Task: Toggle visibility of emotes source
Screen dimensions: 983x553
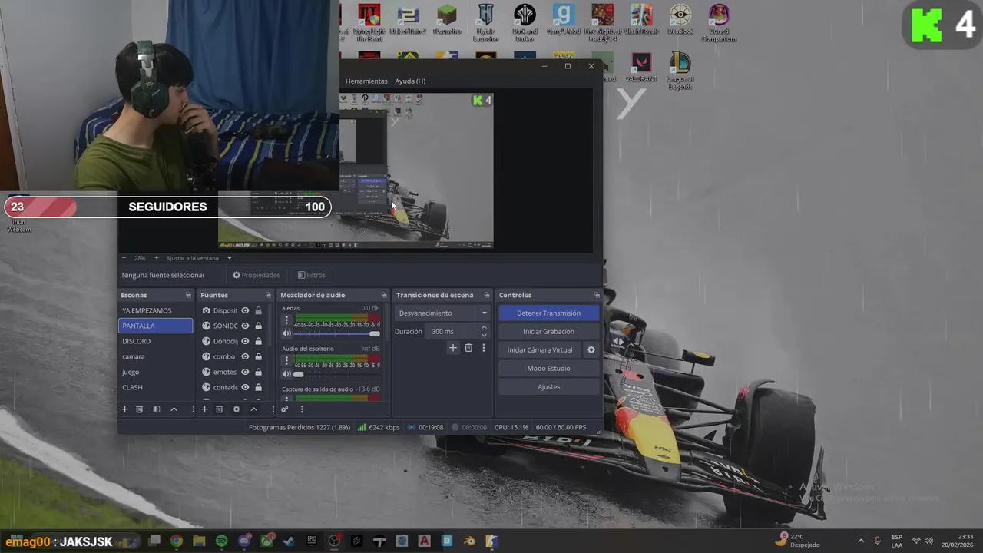Action: click(x=245, y=372)
